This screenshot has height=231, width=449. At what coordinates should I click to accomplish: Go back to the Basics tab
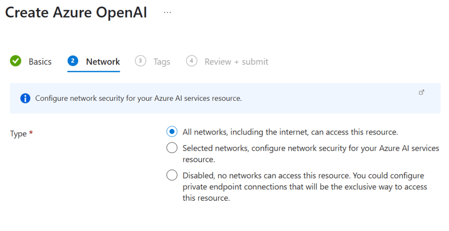click(40, 62)
